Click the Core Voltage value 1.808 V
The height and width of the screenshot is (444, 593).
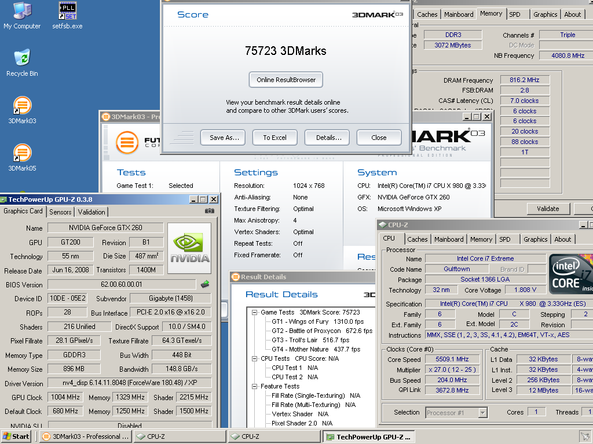point(525,290)
